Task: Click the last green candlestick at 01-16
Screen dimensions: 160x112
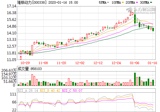Action: click(153, 29)
